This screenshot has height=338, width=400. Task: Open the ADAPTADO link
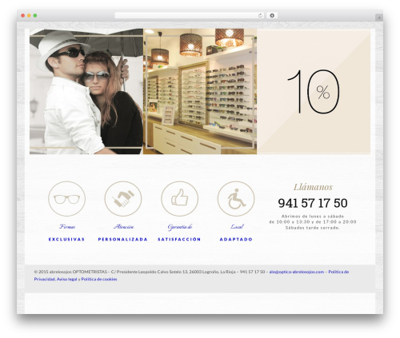[236, 240]
